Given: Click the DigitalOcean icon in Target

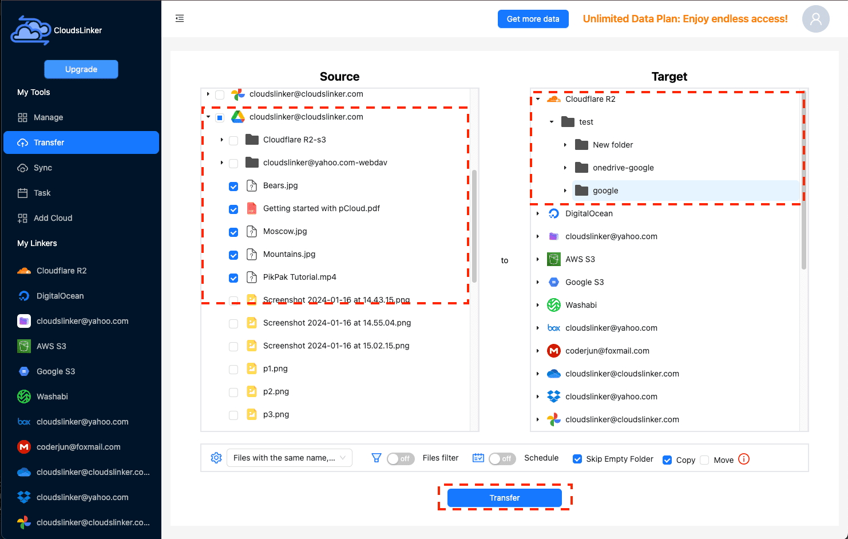Looking at the screenshot, I should tap(553, 213).
